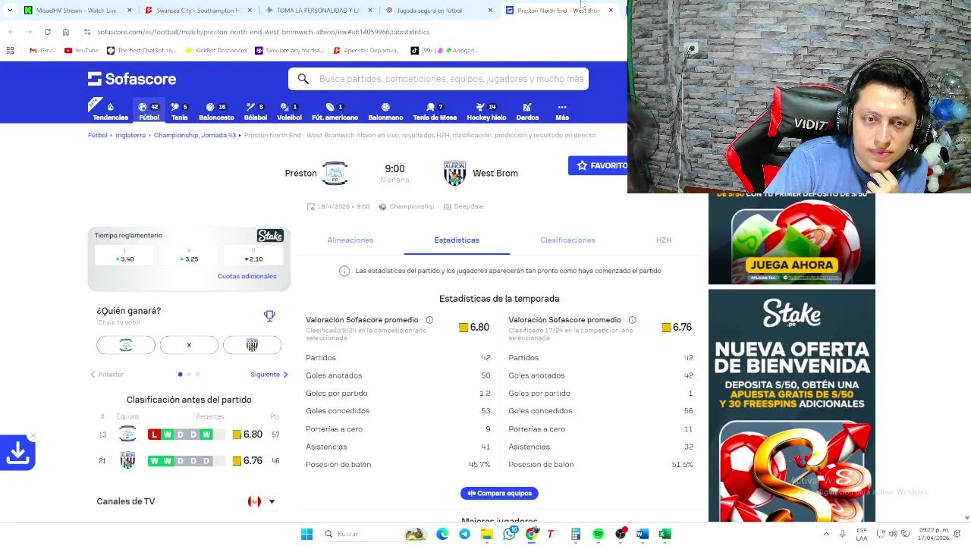Screen dimensions: 971x546
Task: Switch to the H2H tab
Action: point(664,240)
